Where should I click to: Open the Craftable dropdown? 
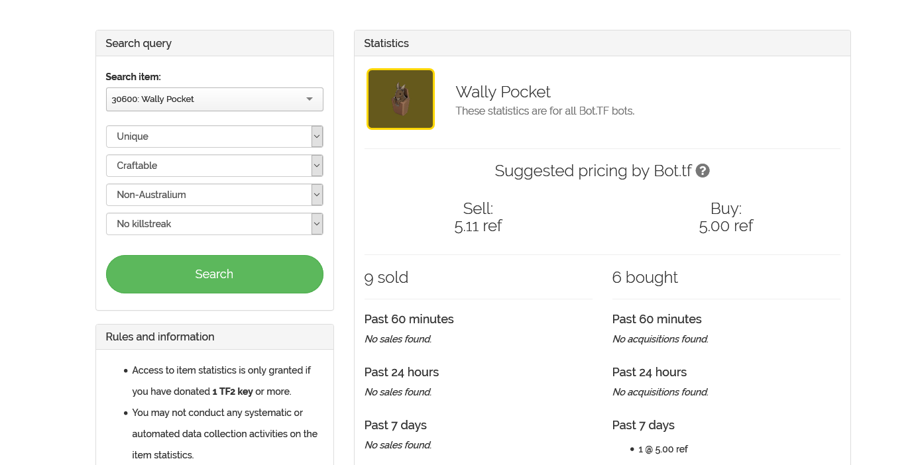pos(214,166)
